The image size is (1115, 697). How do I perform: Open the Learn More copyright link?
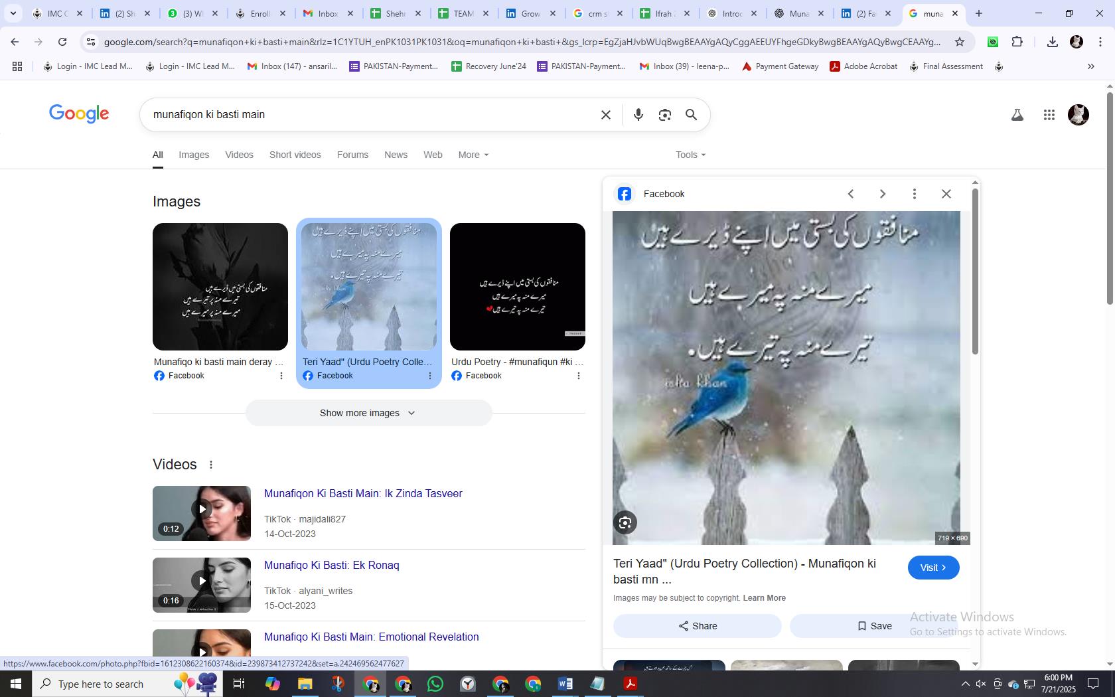(764, 598)
